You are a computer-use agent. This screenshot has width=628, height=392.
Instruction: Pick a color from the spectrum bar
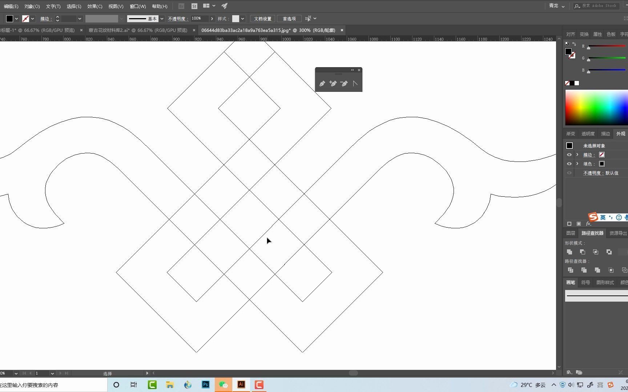(x=596, y=107)
